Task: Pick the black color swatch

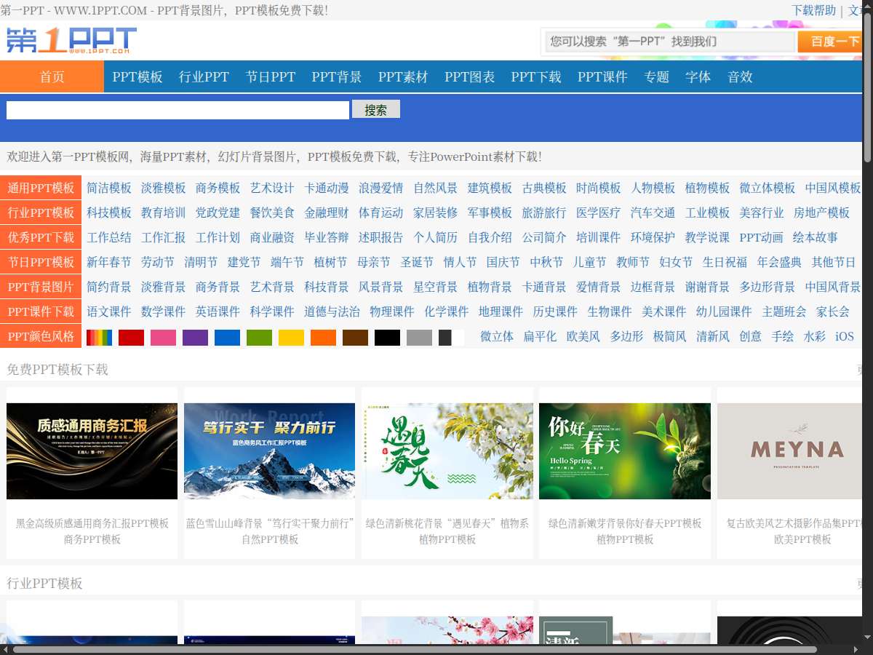Action: coord(387,337)
